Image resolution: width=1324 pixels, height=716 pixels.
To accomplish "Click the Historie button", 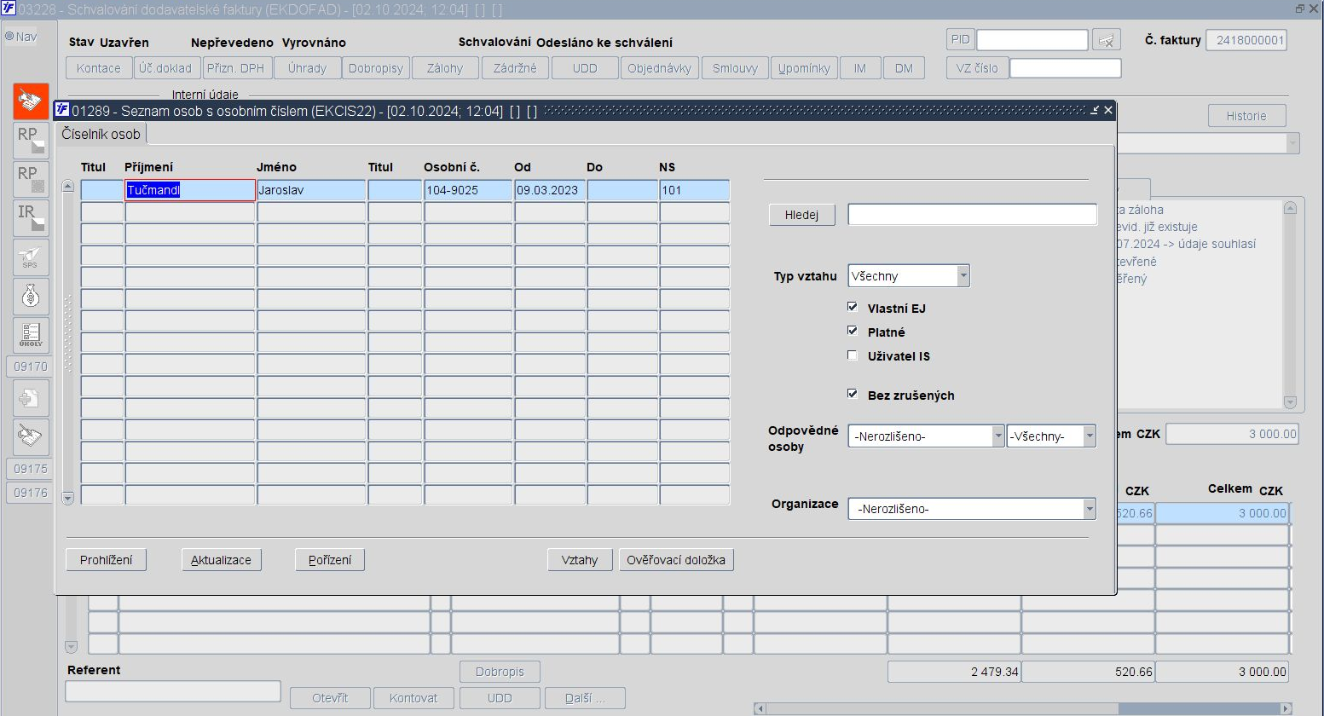I will click(x=1246, y=116).
